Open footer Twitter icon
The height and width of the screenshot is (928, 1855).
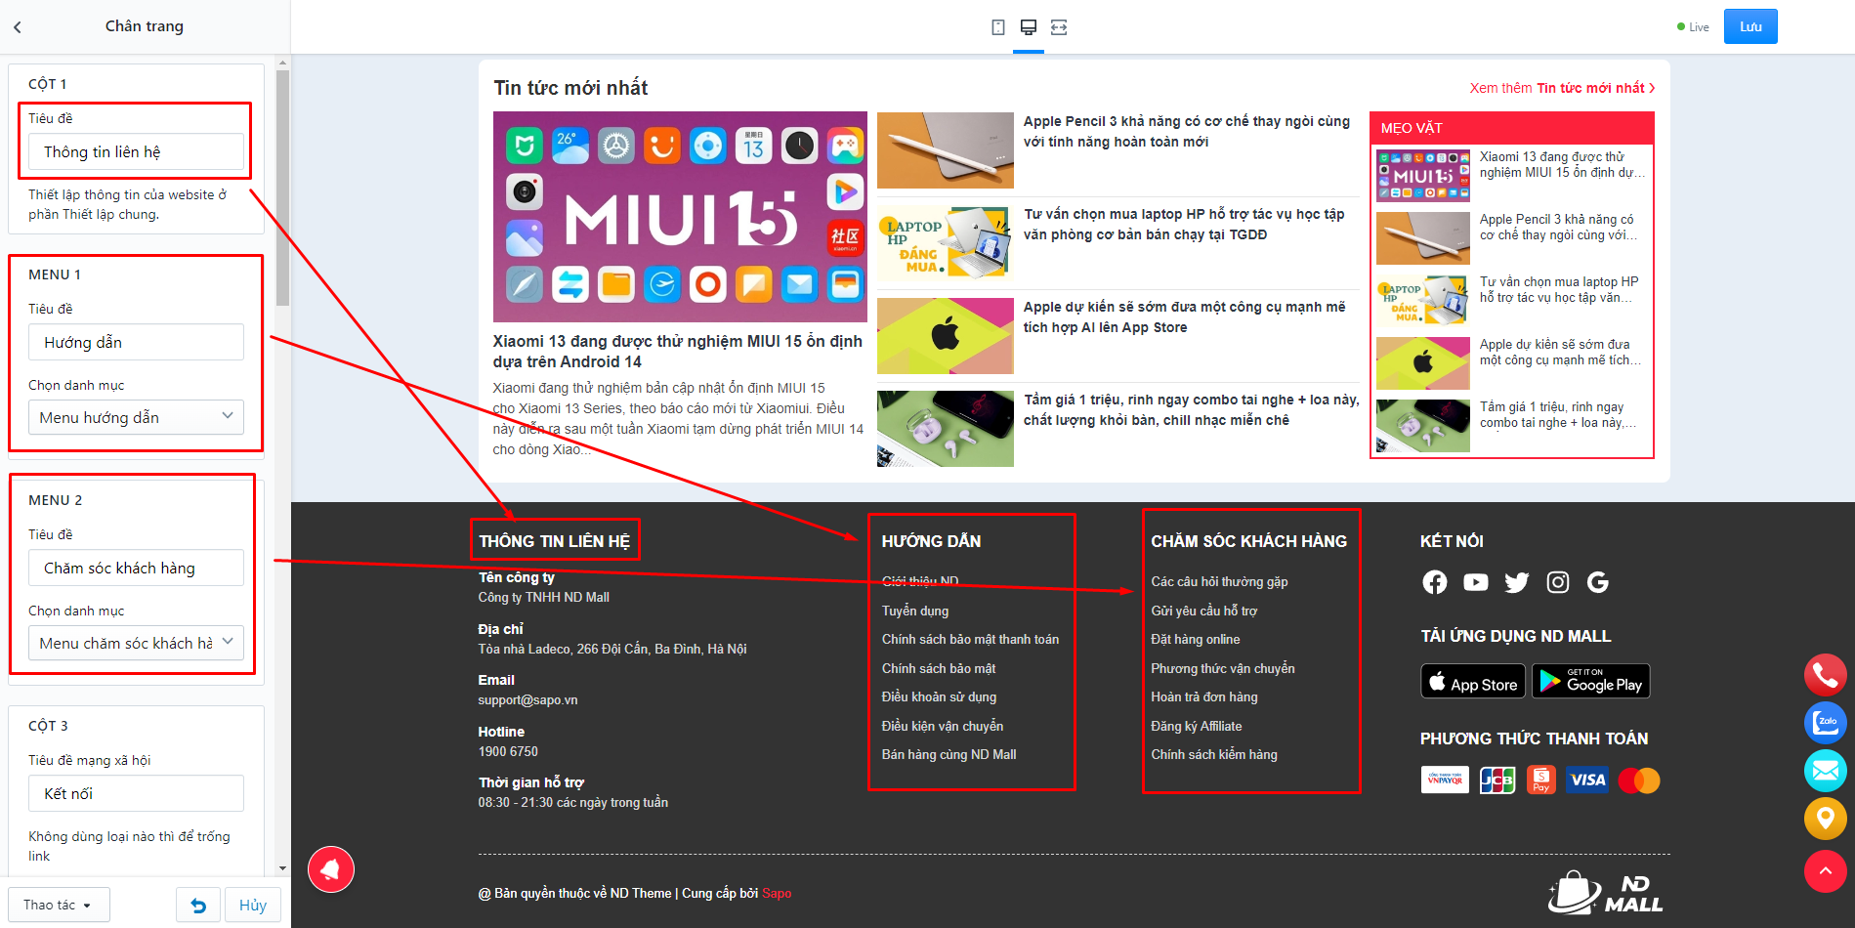coord(1517,582)
